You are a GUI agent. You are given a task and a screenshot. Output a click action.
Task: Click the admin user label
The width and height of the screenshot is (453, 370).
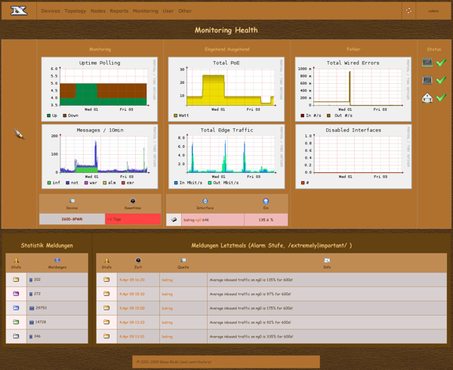(x=433, y=11)
